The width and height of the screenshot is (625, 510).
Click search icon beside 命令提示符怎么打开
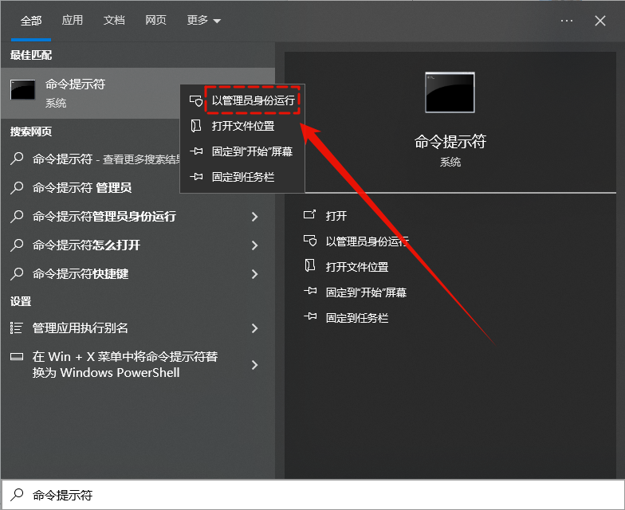pyautogui.click(x=17, y=245)
